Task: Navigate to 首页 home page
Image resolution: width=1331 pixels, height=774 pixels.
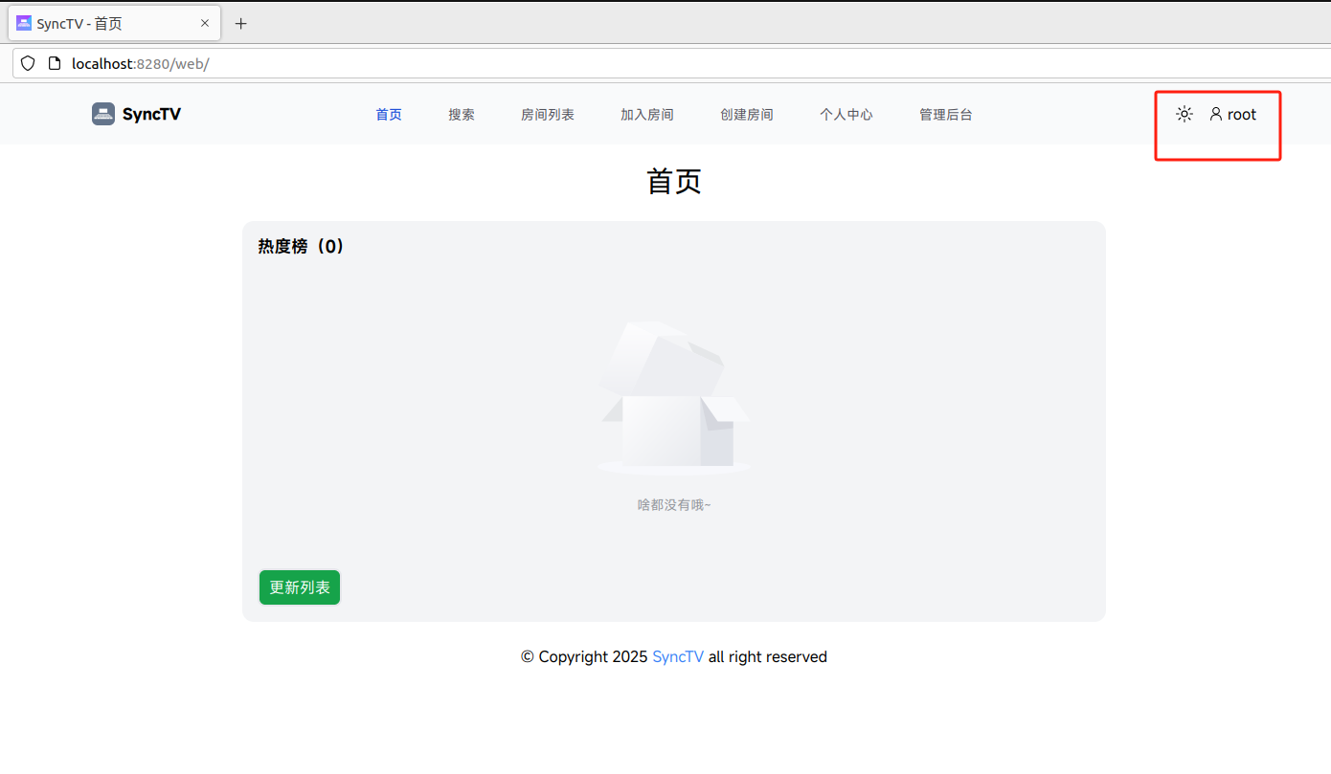Action: [x=389, y=114]
